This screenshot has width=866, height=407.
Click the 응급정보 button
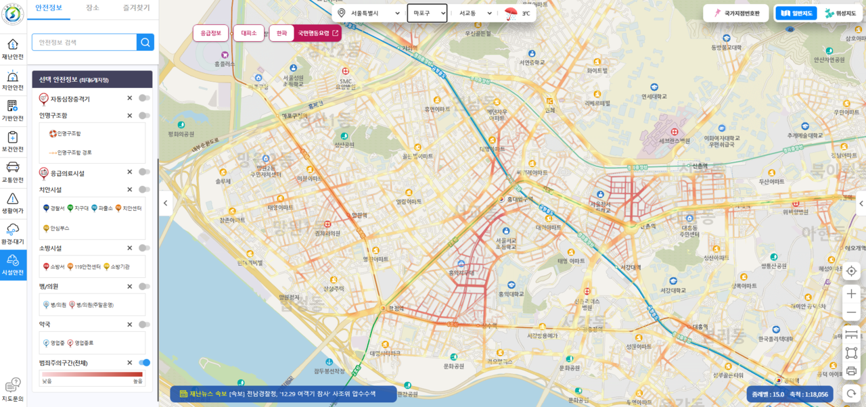tap(210, 33)
